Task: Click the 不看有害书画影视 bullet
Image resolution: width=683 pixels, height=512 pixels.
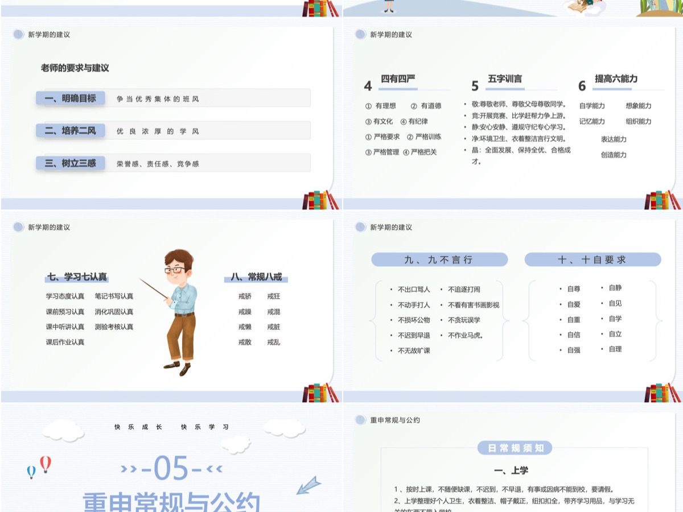Action: 470,305
